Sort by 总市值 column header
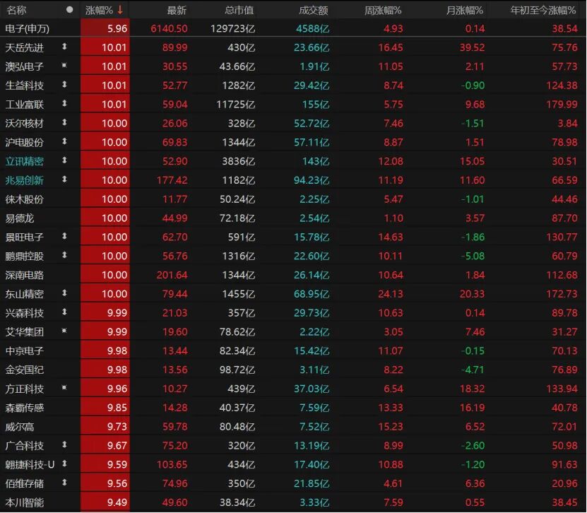 coord(239,10)
